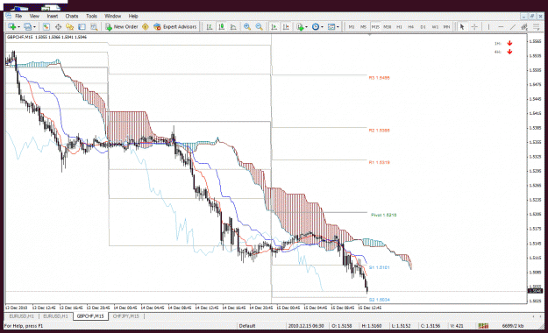This screenshot has width=548, height=333.
Task: Show the Navigator panel (folder with star)
Action: [x=70, y=27]
